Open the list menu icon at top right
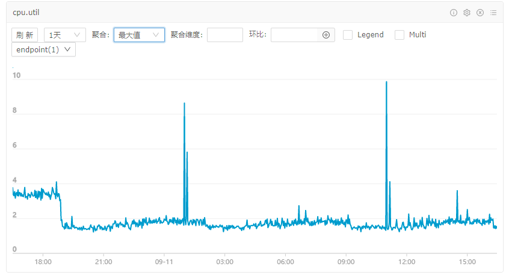 pyautogui.click(x=493, y=13)
